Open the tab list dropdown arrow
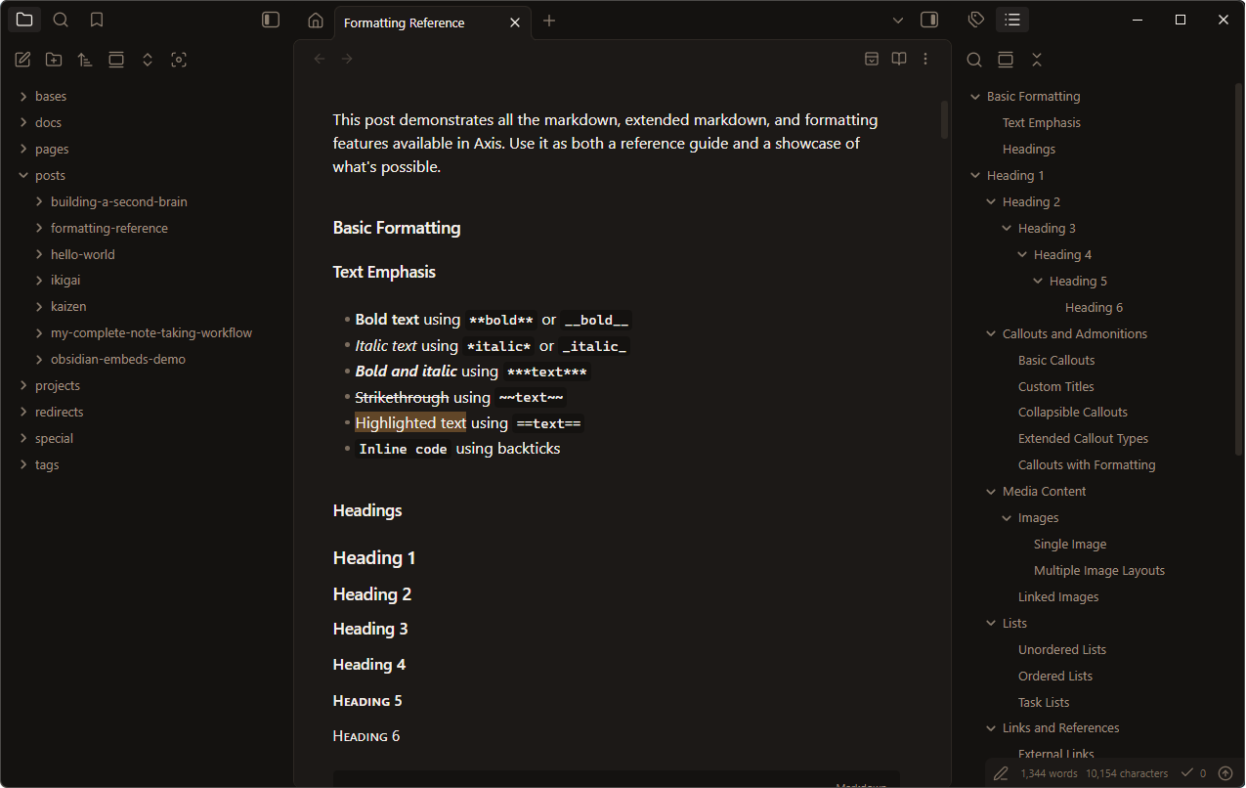This screenshot has height=788, width=1246. (898, 21)
